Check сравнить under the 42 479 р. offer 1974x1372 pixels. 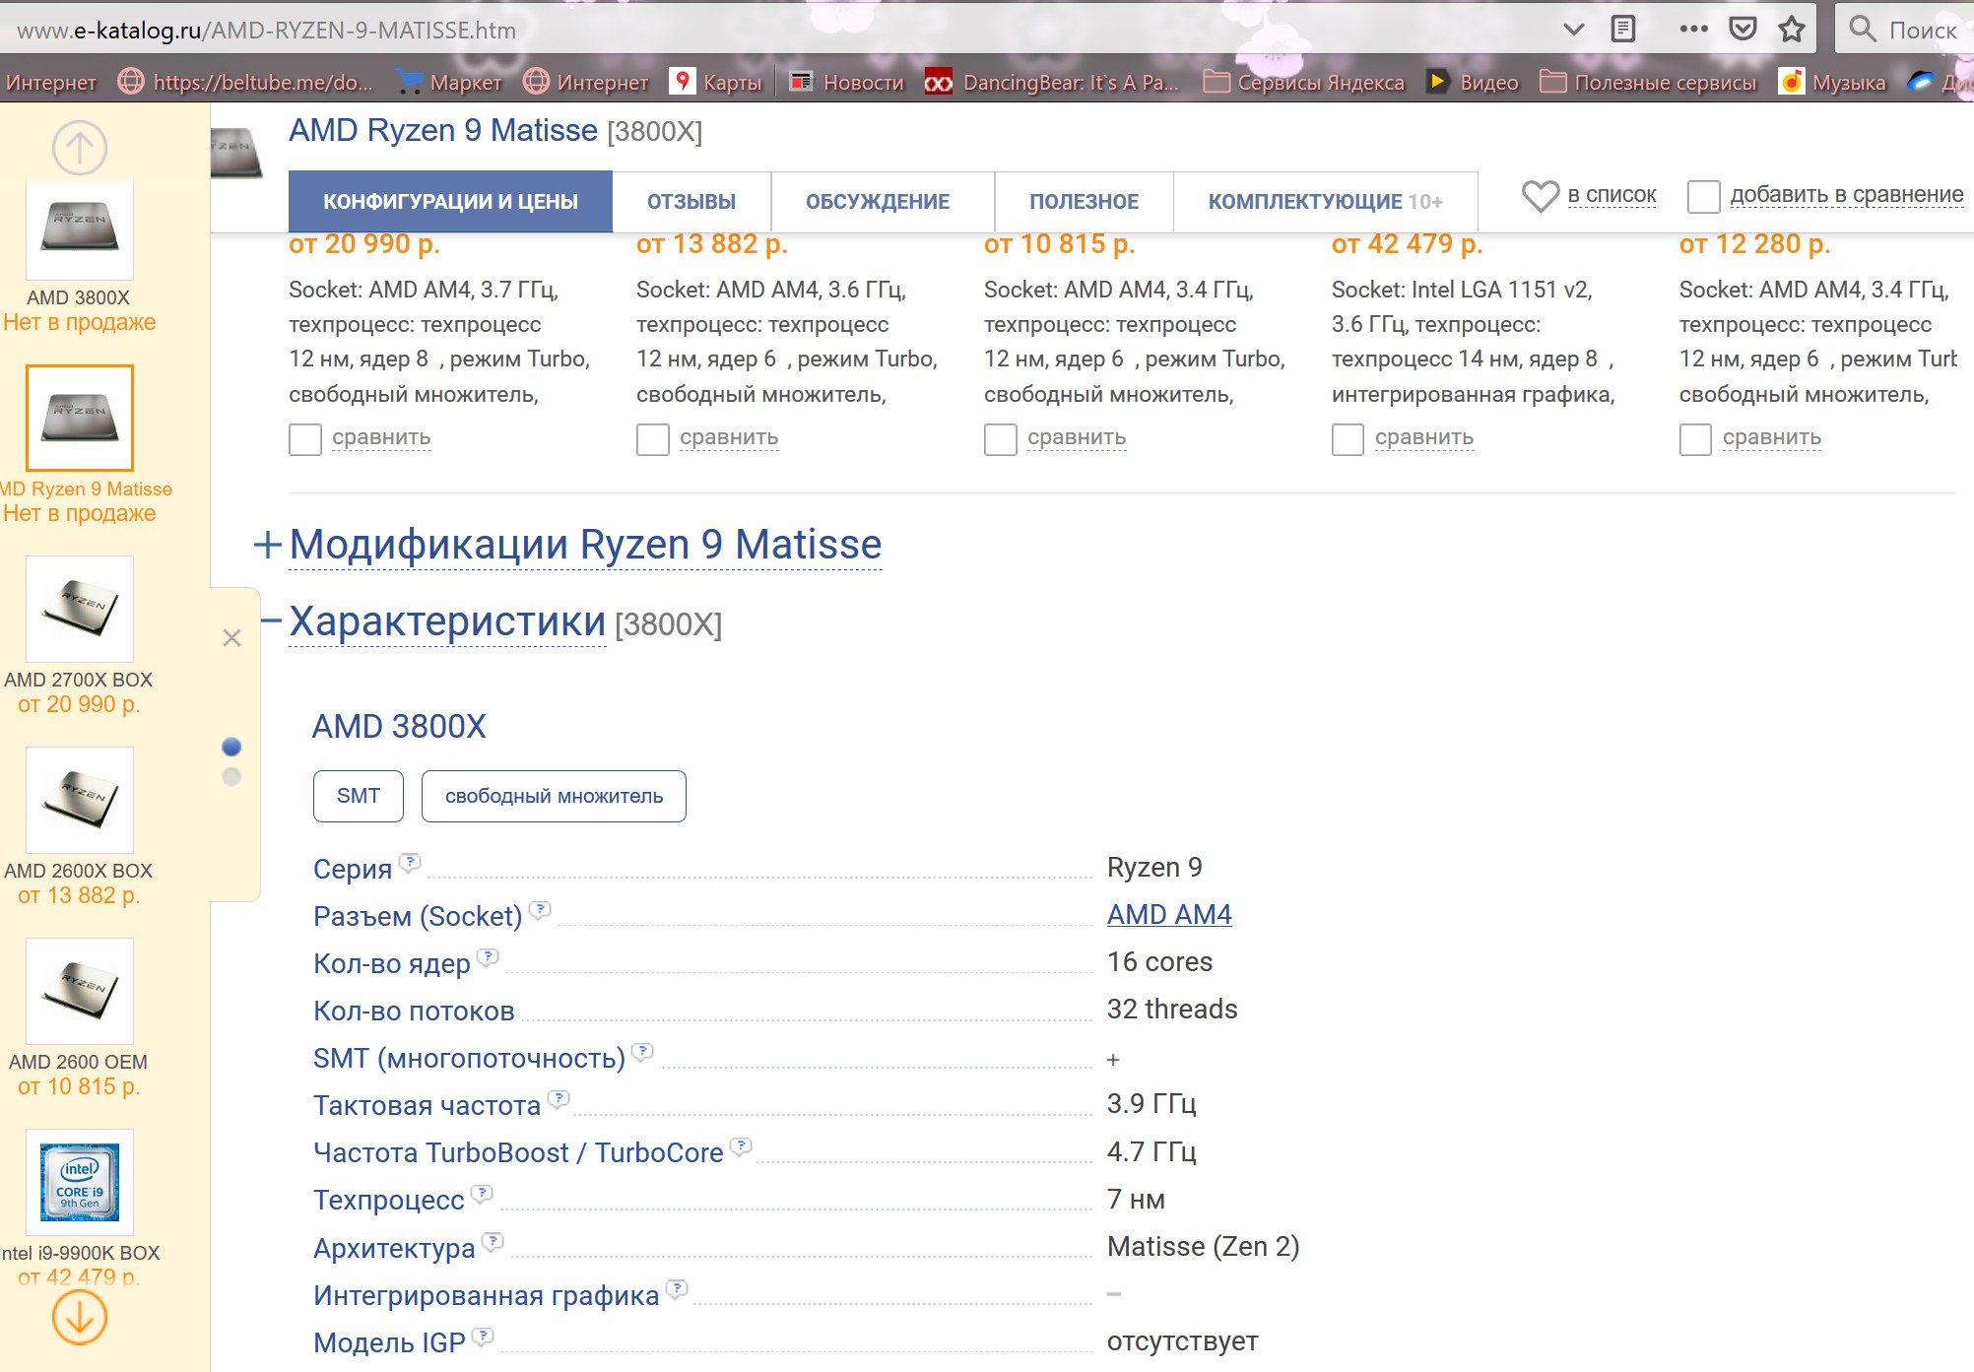pyautogui.click(x=1348, y=439)
